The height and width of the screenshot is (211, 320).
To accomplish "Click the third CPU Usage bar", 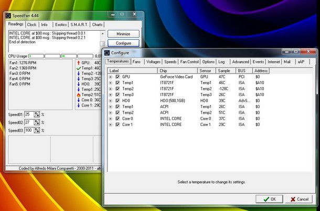I will point(69,56).
